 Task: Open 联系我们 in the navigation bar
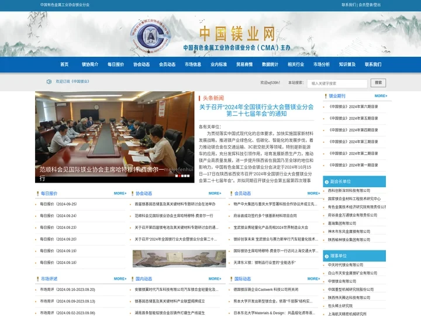point(373,64)
